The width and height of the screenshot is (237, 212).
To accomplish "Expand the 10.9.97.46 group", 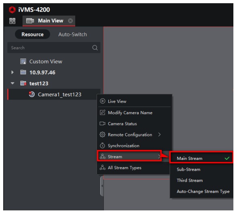I will pyautogui.click(x=12, y=73).
